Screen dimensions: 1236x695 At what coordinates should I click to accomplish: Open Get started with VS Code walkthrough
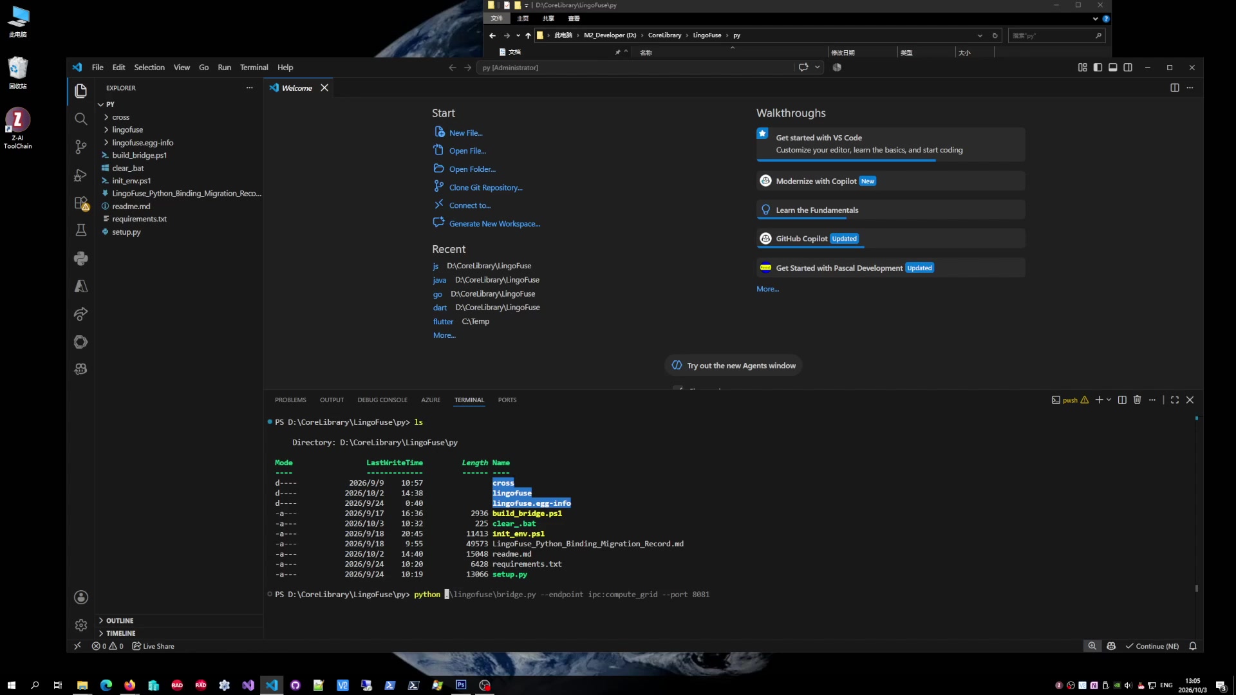pyautogui.click(x=890, y=144)
